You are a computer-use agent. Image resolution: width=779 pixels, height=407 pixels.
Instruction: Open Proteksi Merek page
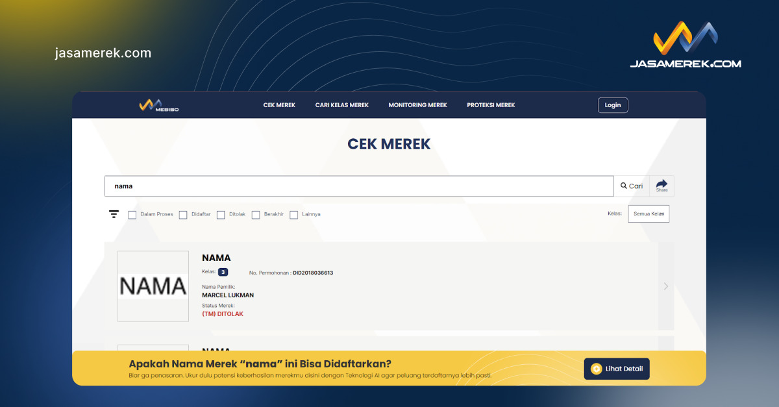coord(491,105)
